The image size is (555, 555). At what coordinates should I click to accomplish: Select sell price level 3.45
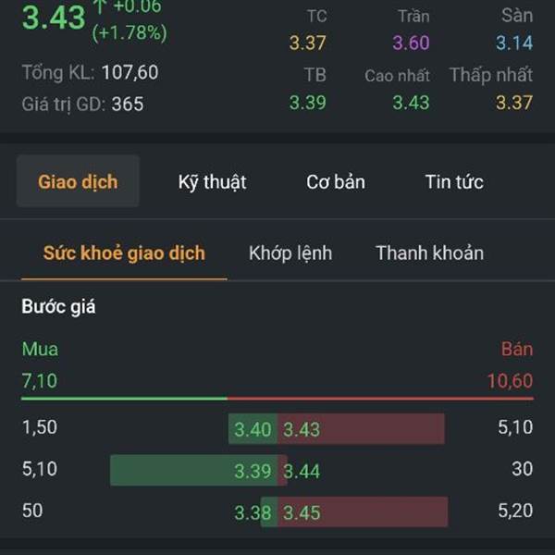[302, 512]
